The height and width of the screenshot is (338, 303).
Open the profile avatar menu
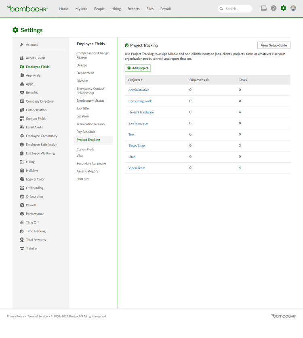pyautogui.click(x=293, y=8)
